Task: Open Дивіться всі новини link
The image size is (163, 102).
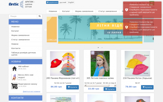Action: (x=32, y=92)
